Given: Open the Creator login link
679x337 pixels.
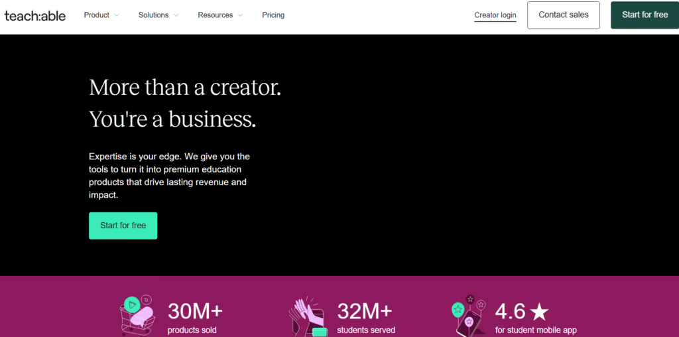Looking at the screenshot, I should tap(495, 15).
